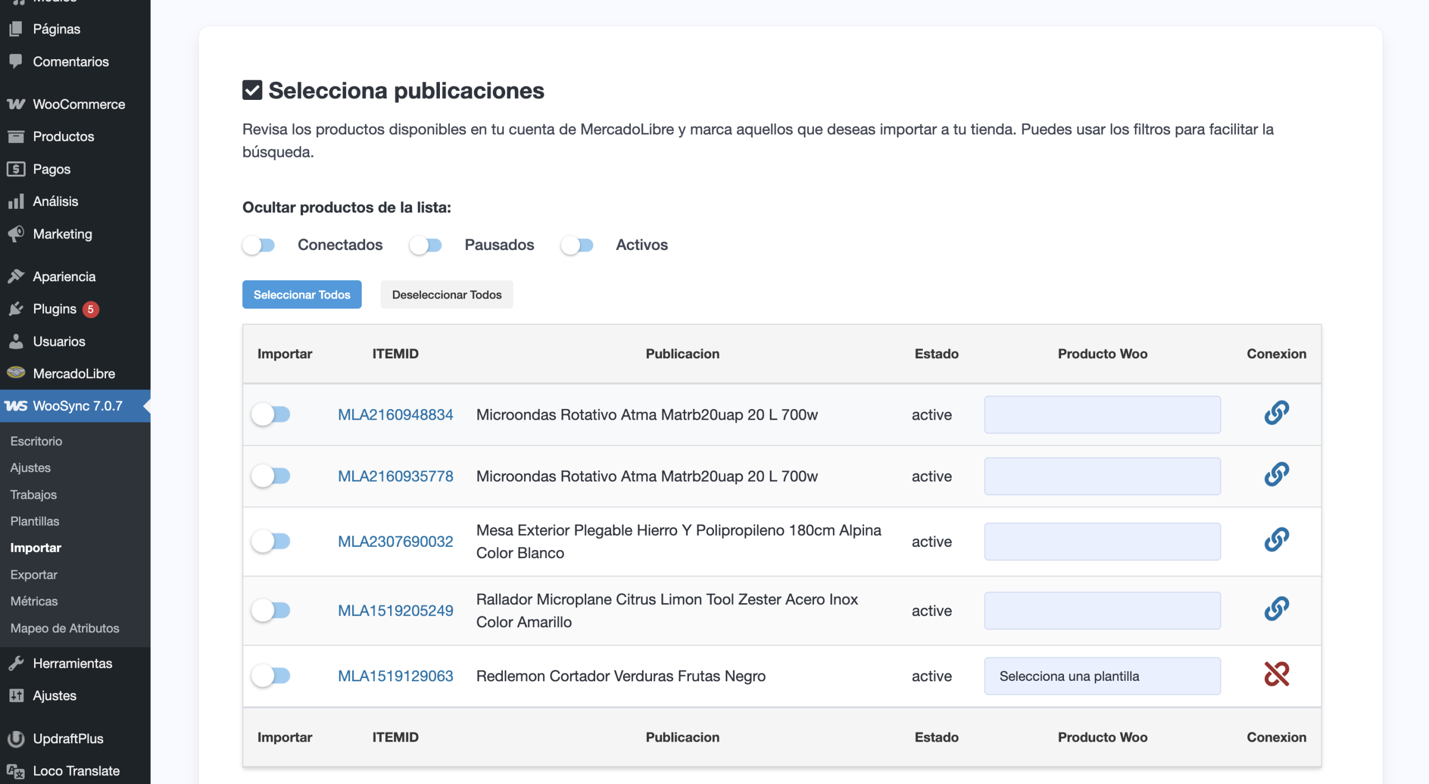This screenshot has width=1429, height=784.
Task: Click link icon for MLA2160935778 row
Action: [1277, 474]
